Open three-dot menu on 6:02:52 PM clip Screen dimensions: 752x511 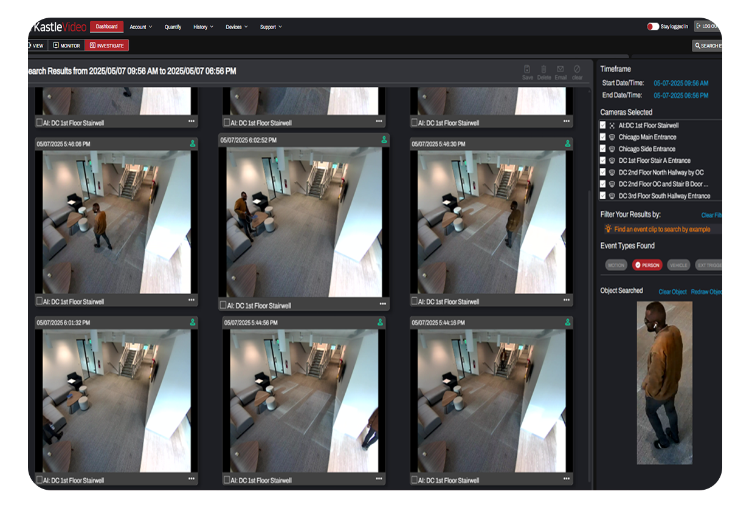382,304
